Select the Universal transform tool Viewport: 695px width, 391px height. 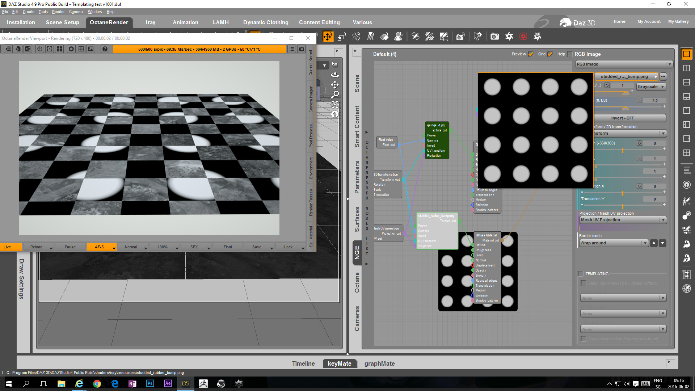[x=328, y=36]
